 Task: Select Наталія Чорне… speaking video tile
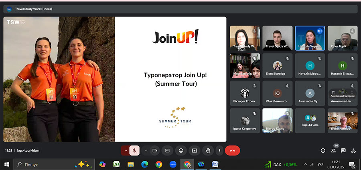tap(310, 38)
